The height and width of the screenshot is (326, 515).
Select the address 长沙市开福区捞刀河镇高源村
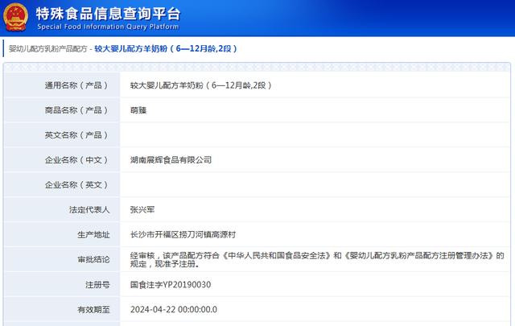[183, 235]
